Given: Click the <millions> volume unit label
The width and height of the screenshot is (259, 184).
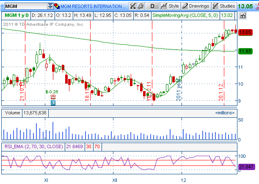Looking at the screenshot, I should (x=225, y=113).
